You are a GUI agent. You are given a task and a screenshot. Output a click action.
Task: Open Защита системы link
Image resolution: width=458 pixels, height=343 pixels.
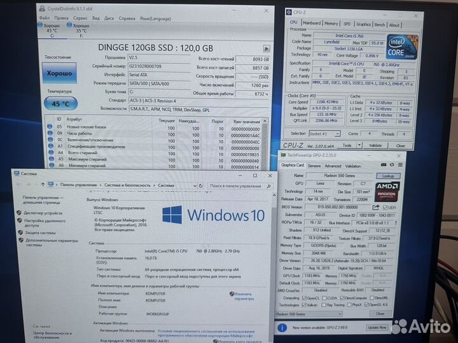40,232
